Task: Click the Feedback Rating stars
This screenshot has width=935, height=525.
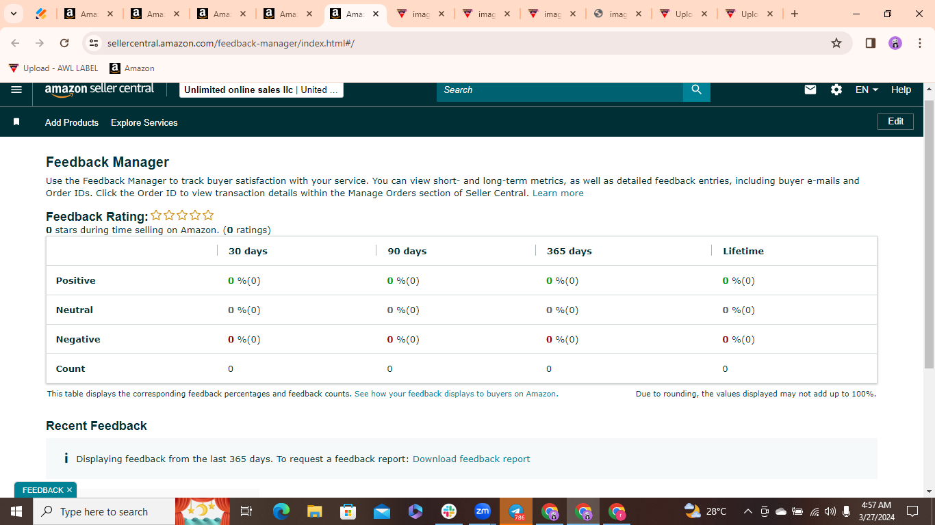Action: pos(182,215)
